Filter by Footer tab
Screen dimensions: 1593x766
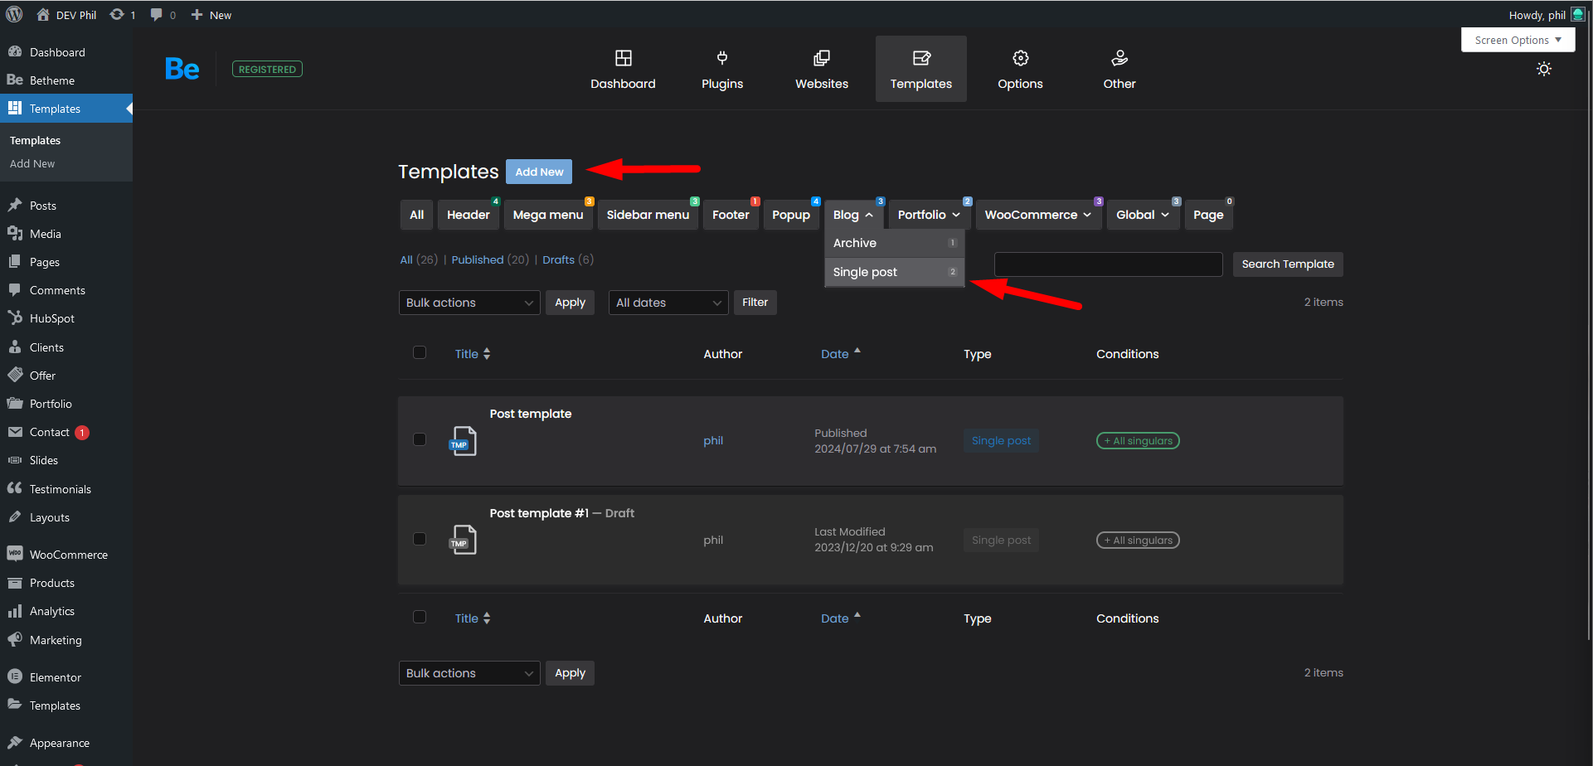click(731, 215)
